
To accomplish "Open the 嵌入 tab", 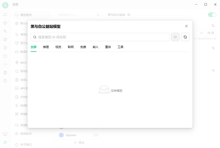I will tap(96, 47).
